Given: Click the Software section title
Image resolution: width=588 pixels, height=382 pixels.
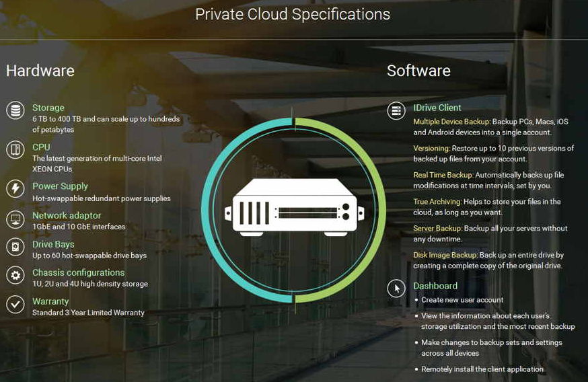Looking at the screenshot, I should click(x=418, y=71).
